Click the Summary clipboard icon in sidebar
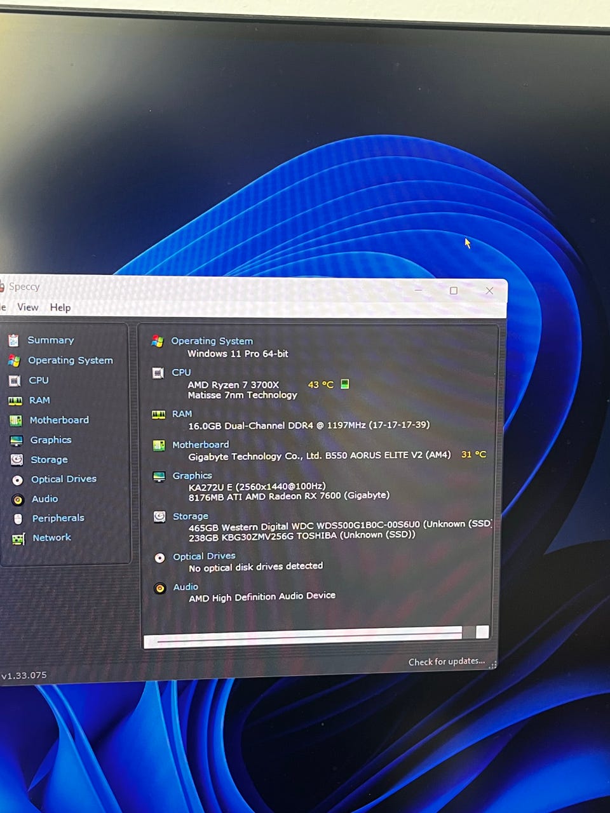 [x=13, y=340]
